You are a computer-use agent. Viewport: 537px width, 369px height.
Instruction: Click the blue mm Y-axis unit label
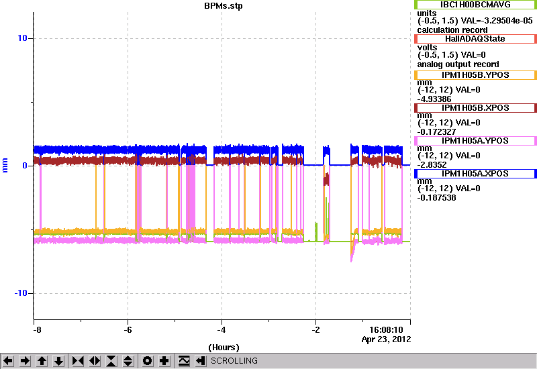click(x=5, y=165)
